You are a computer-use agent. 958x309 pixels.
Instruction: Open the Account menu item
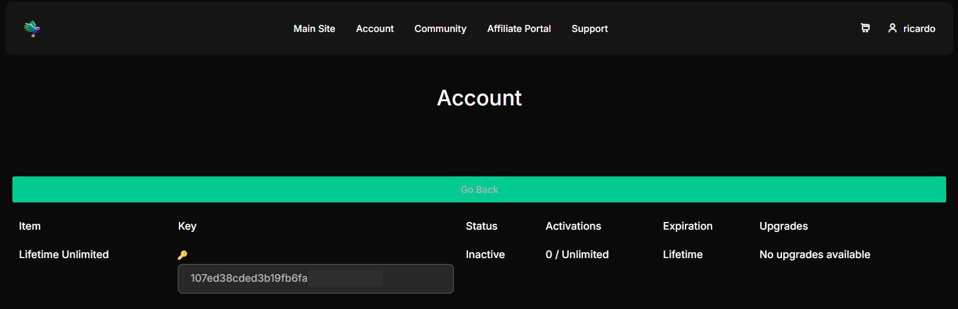374,28
